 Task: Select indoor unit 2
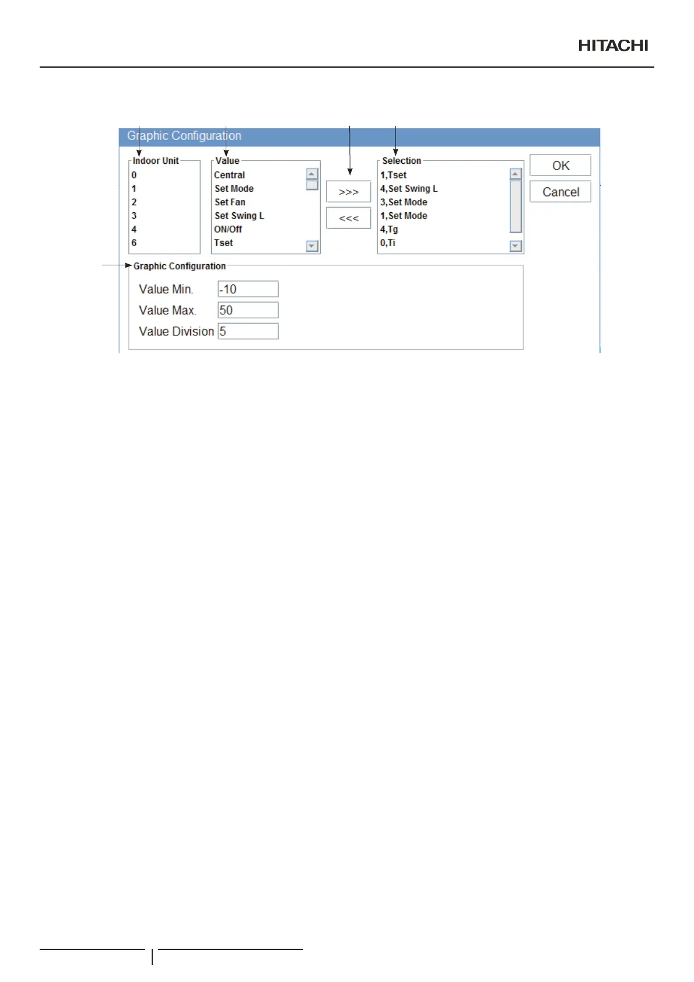click(x=134, y=202)
